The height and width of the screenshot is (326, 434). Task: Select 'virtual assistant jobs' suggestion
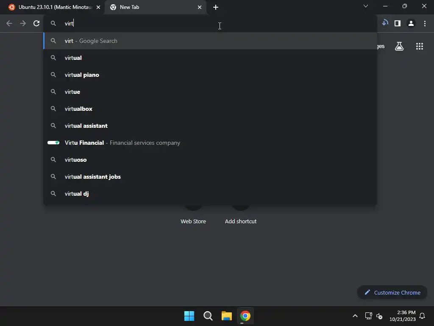point(210,177)
